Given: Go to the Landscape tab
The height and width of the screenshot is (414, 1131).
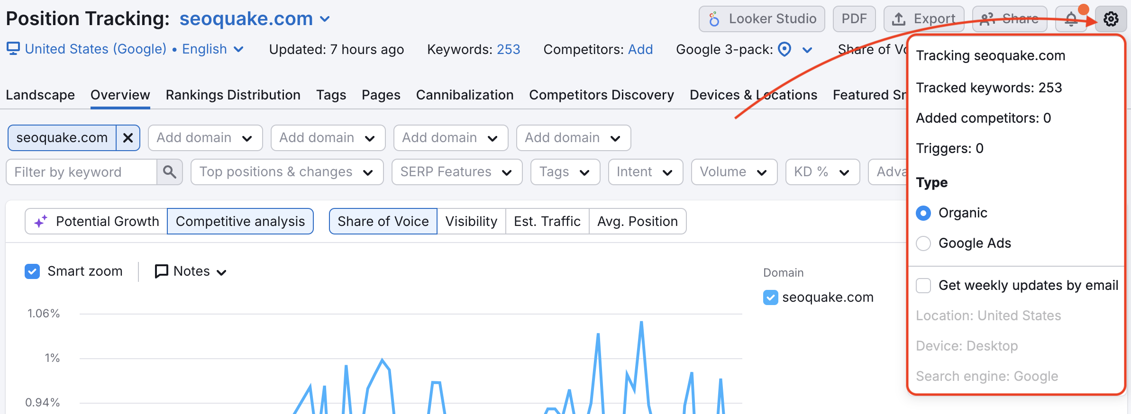Looking at the screenshot, I should pos(40,95).
